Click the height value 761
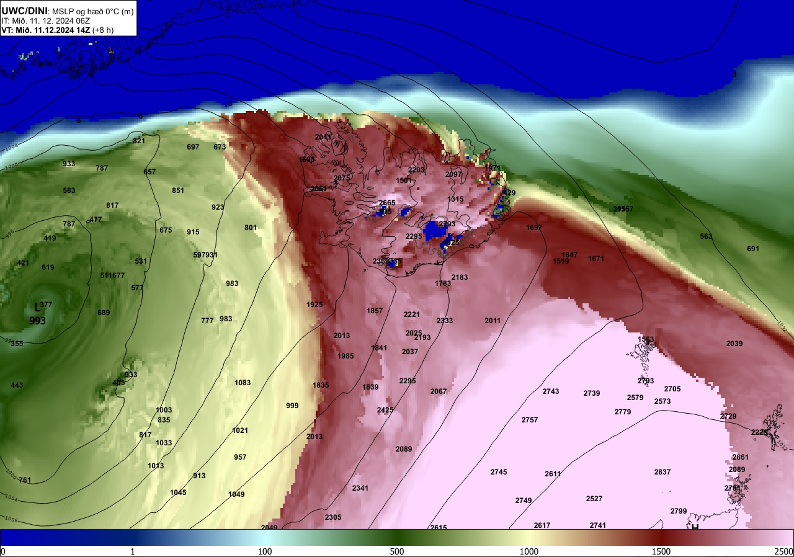 coord(25,480)
